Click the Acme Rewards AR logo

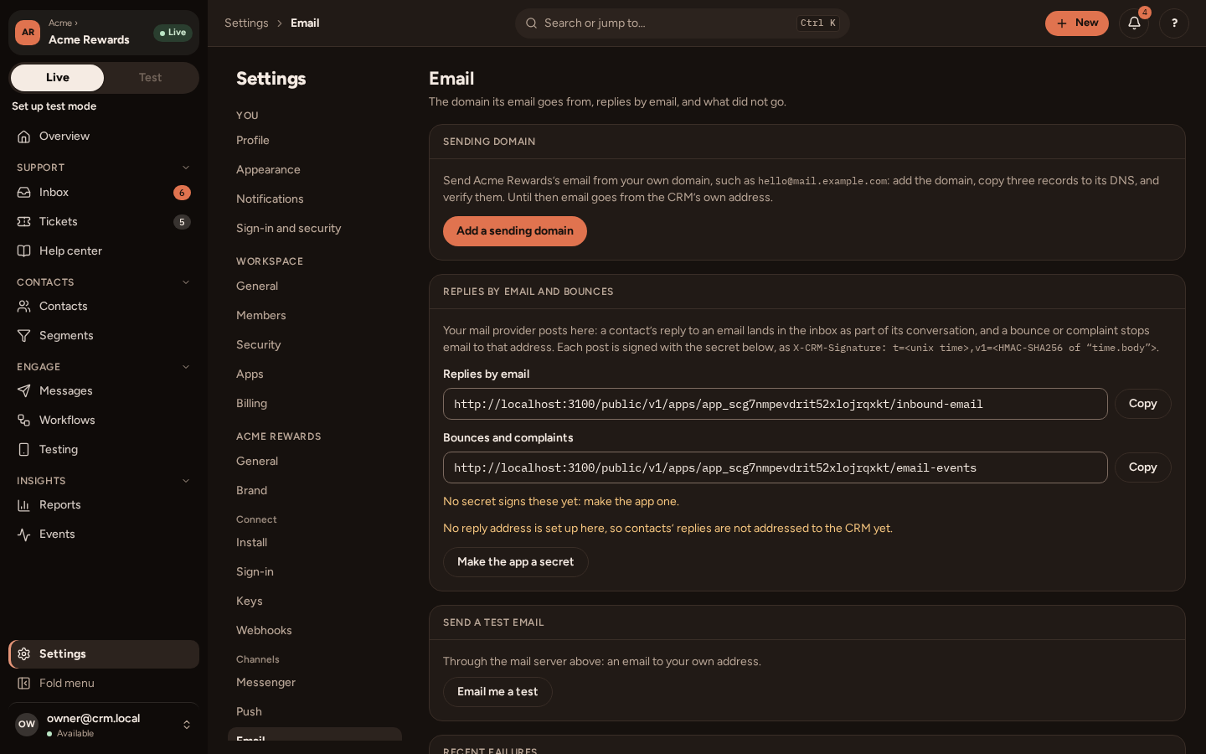(x=28, y=33)
